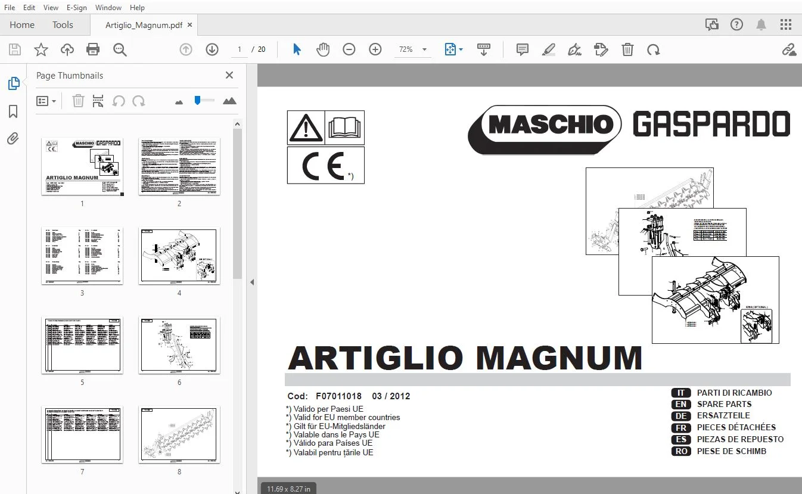Switch to the Tools tab
This screenshot has width=802, height=494.
point(63,24)
